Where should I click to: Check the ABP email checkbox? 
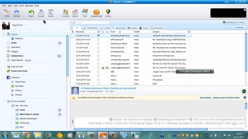point(98,72)
